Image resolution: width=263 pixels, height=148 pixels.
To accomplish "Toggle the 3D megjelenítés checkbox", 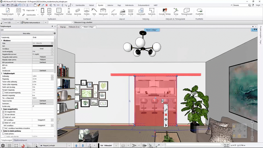I will pos(4,111).
